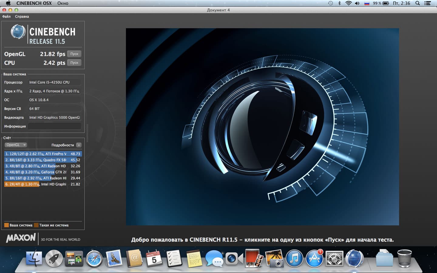
Task: Run the OpenGL test with Пуск
Action: coord(74,54)
